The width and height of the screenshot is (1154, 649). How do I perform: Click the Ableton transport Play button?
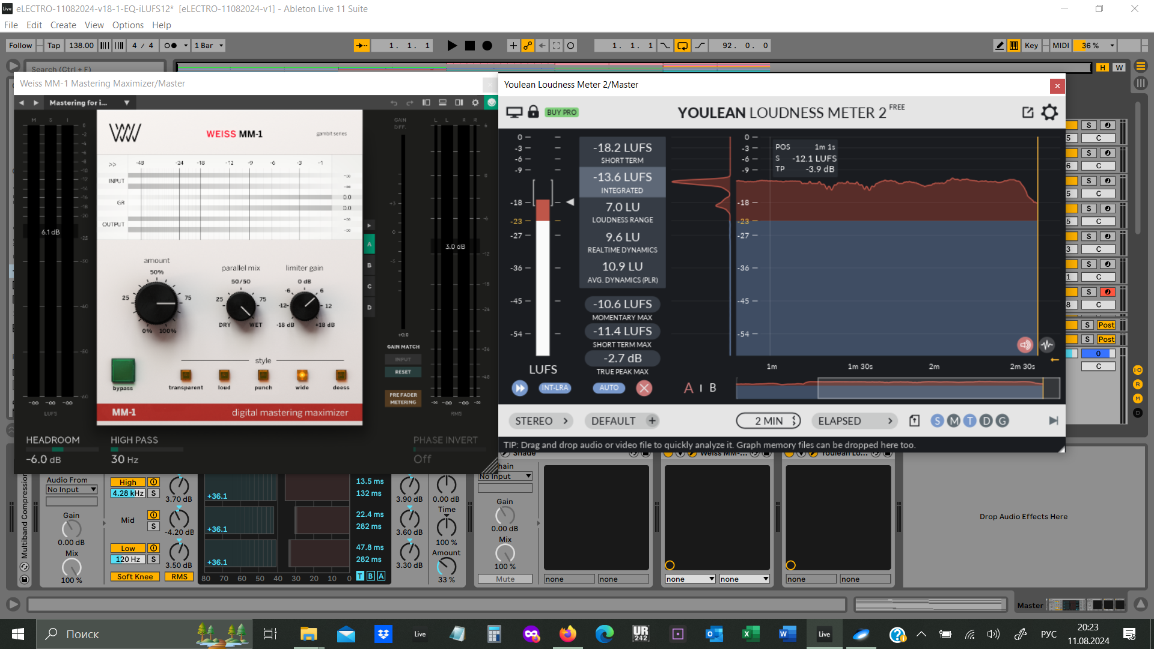click(x=452, y=46)
